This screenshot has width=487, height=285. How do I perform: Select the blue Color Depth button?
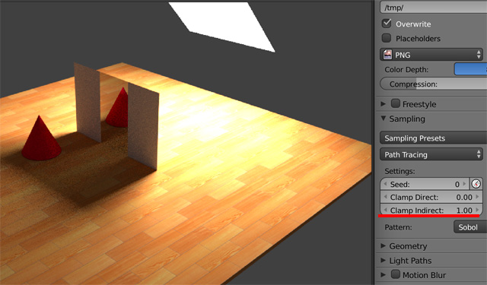pos(470,69)
